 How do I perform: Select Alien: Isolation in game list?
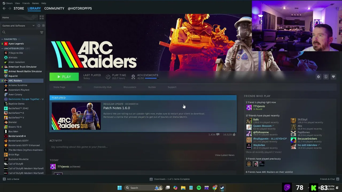pos(16,62)
